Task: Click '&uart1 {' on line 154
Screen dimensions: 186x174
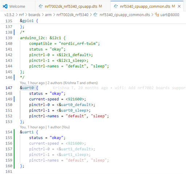Action: click(29, 132)
